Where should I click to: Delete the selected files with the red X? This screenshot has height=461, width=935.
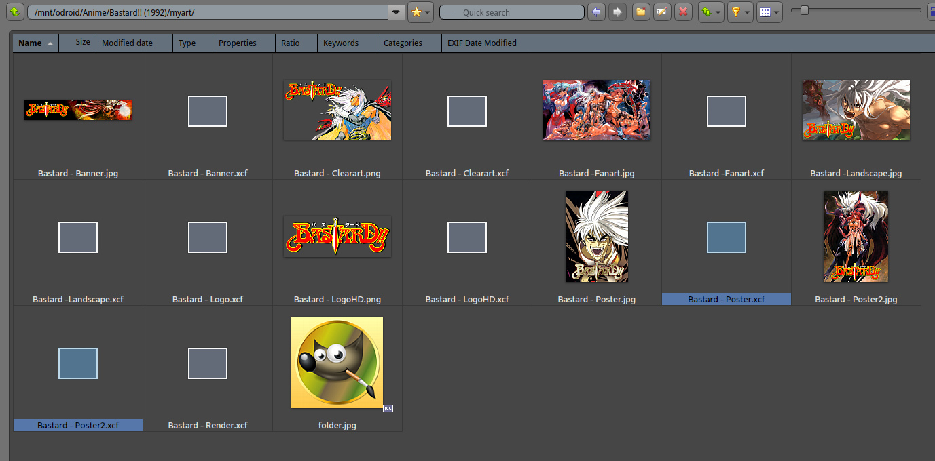point(684,12)
